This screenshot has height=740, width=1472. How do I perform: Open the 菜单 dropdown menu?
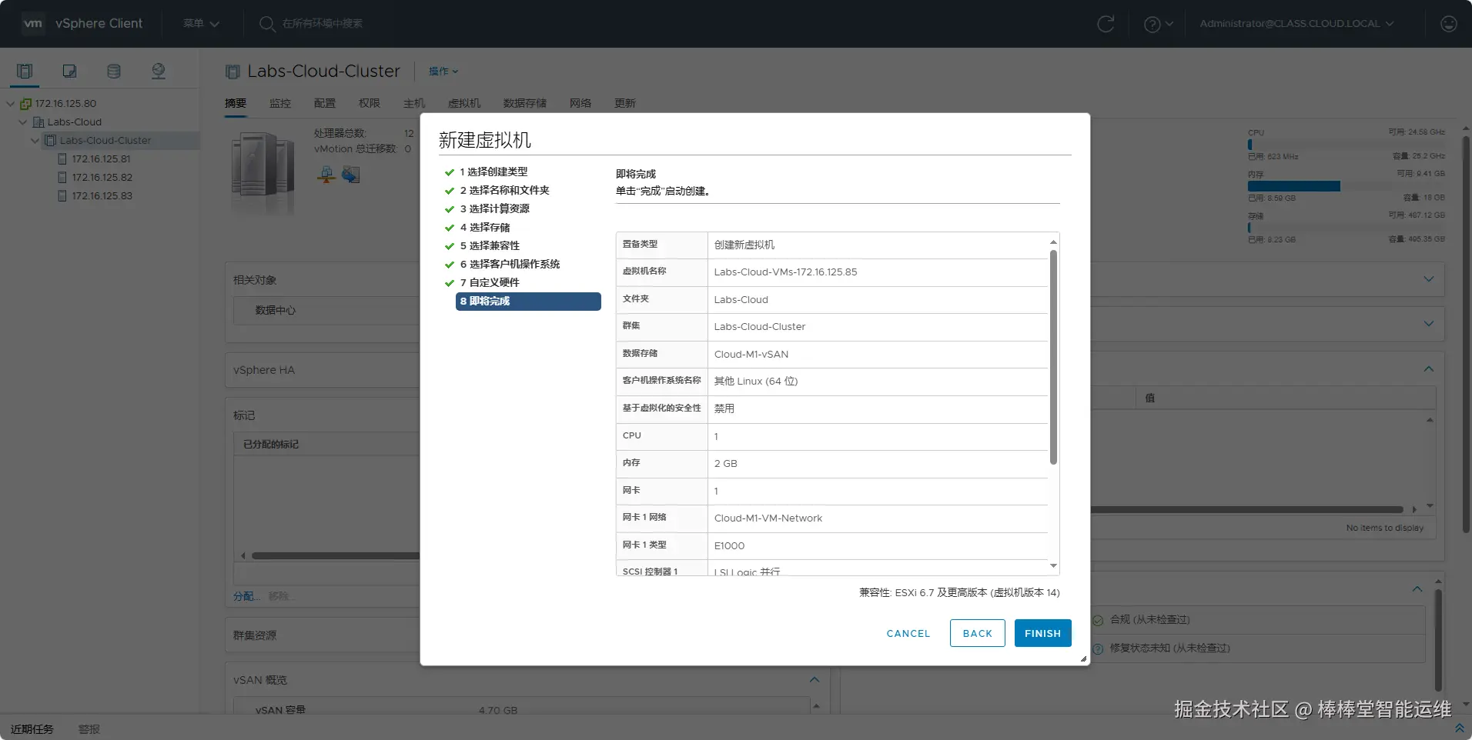click(x=201, y=24)
